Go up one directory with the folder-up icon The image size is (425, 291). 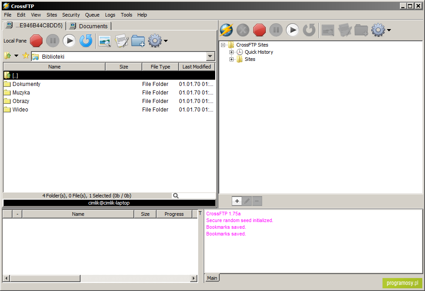tap(8, 56)
